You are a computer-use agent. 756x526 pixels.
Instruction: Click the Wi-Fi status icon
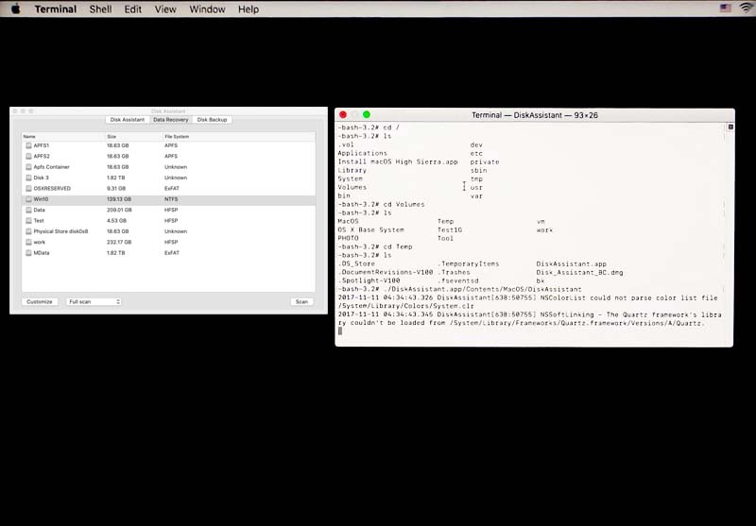747,8
